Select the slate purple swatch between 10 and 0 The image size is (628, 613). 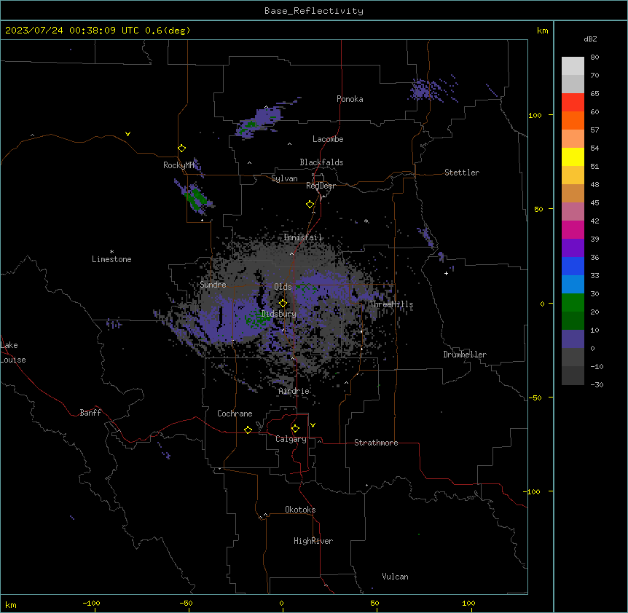[573, 339]
